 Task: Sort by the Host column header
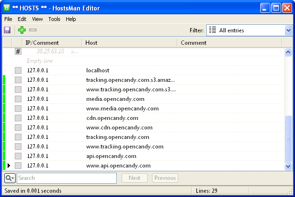(x=130, y=43)
